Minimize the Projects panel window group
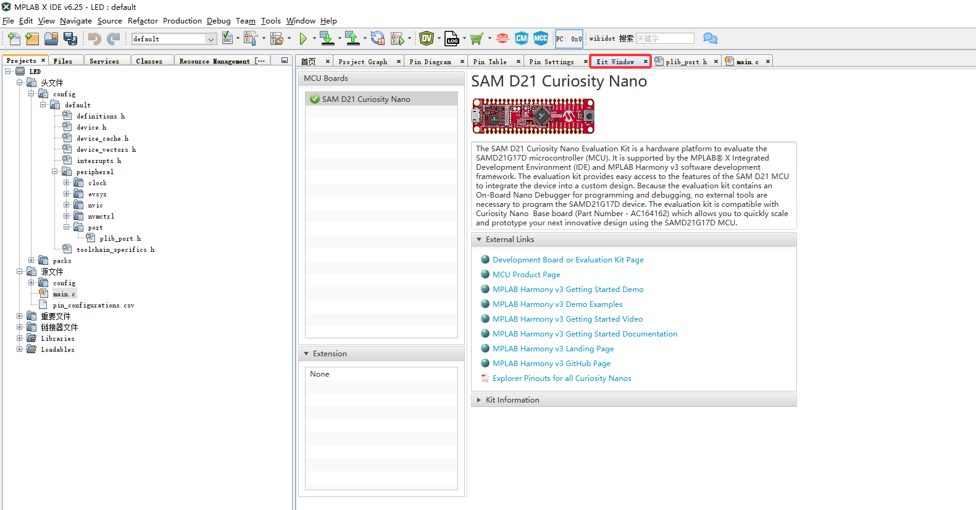The height and width of the screenshot is (510, 976). 285,61
